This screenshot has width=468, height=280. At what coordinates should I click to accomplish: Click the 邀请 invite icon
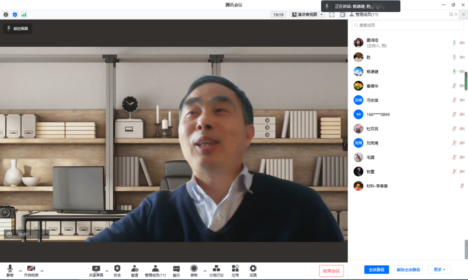pyautogui.click(x=134, y=270)
